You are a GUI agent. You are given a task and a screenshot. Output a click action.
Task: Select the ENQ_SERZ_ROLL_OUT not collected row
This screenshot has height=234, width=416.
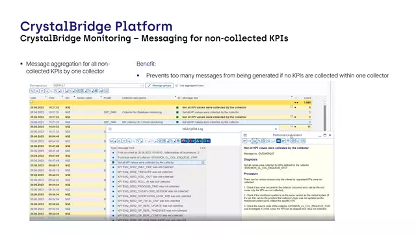pos(158,177)
